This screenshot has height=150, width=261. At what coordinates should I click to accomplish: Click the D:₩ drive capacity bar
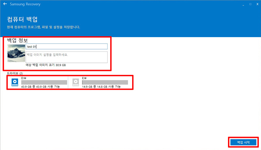[x=44, y=82]
